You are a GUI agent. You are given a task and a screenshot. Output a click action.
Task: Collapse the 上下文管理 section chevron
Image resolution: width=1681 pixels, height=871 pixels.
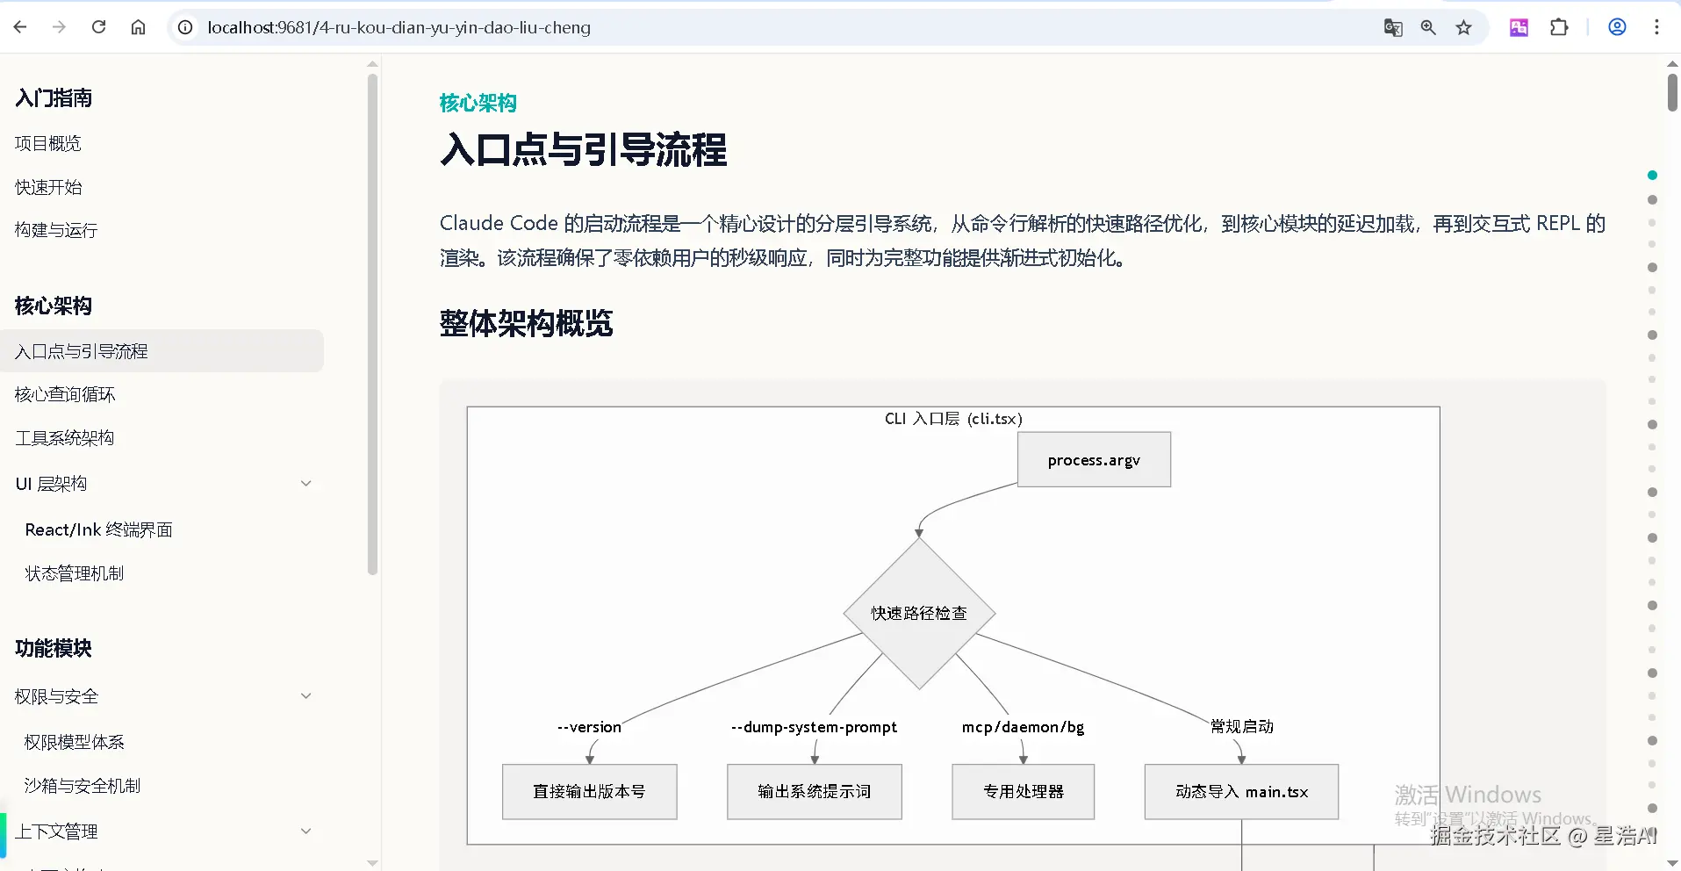click(x=306, y=831)
